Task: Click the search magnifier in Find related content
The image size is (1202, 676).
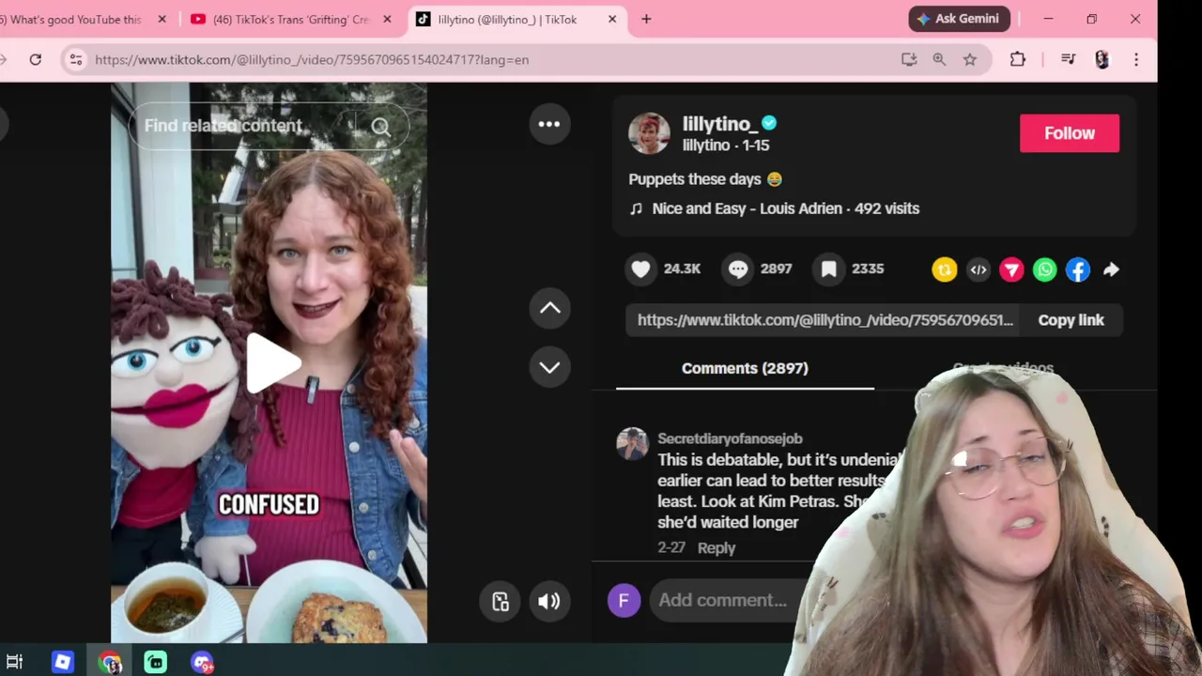Action: (x=380, y=126)
